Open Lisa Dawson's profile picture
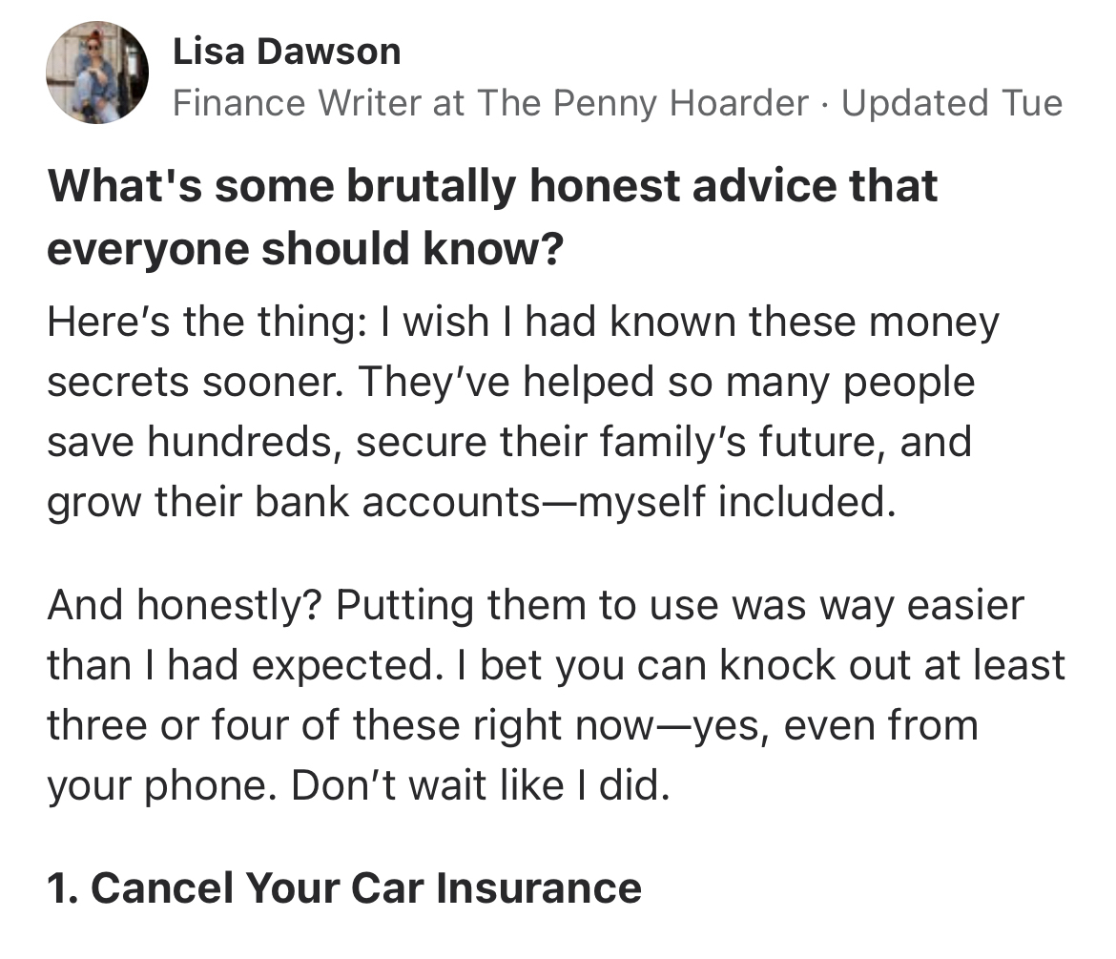This screenshot has width=1116, height=959. tap(97, 73)
